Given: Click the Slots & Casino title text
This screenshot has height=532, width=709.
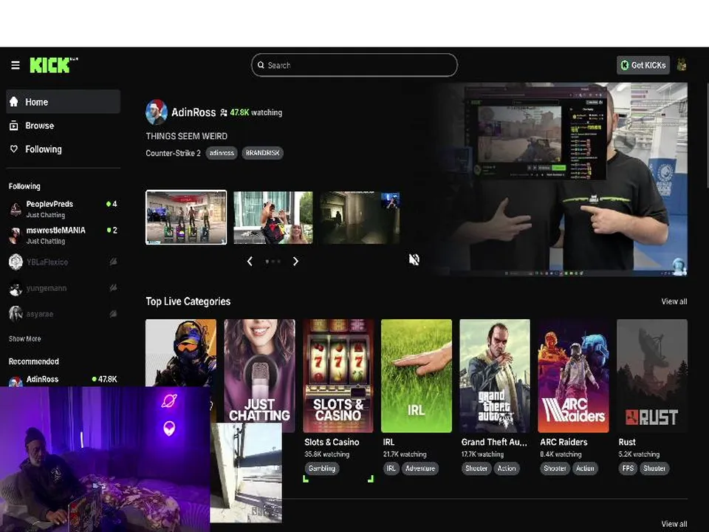Looking at the screenshot, I should coord(332,442).
